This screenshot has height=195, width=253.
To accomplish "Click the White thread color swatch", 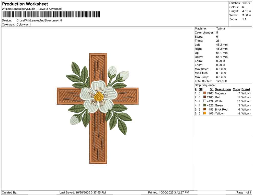I will click(x=205, y=101).
